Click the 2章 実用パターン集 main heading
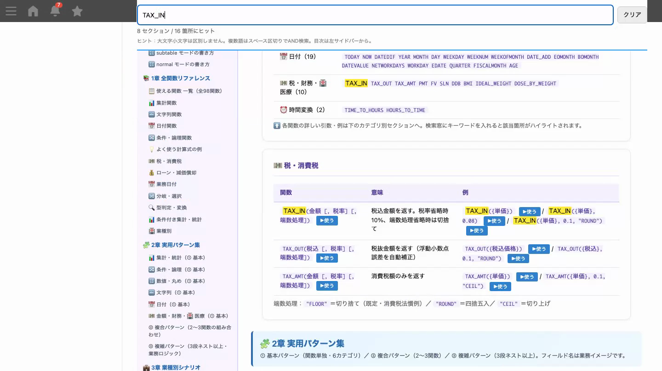Screen dimensions: 662x371 (302, 343)
